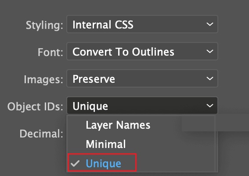Image resolution: width=249 pixels, height=176 pixels.
Task: Click the chevron arrow in the Font field
Action: (210, 51)
